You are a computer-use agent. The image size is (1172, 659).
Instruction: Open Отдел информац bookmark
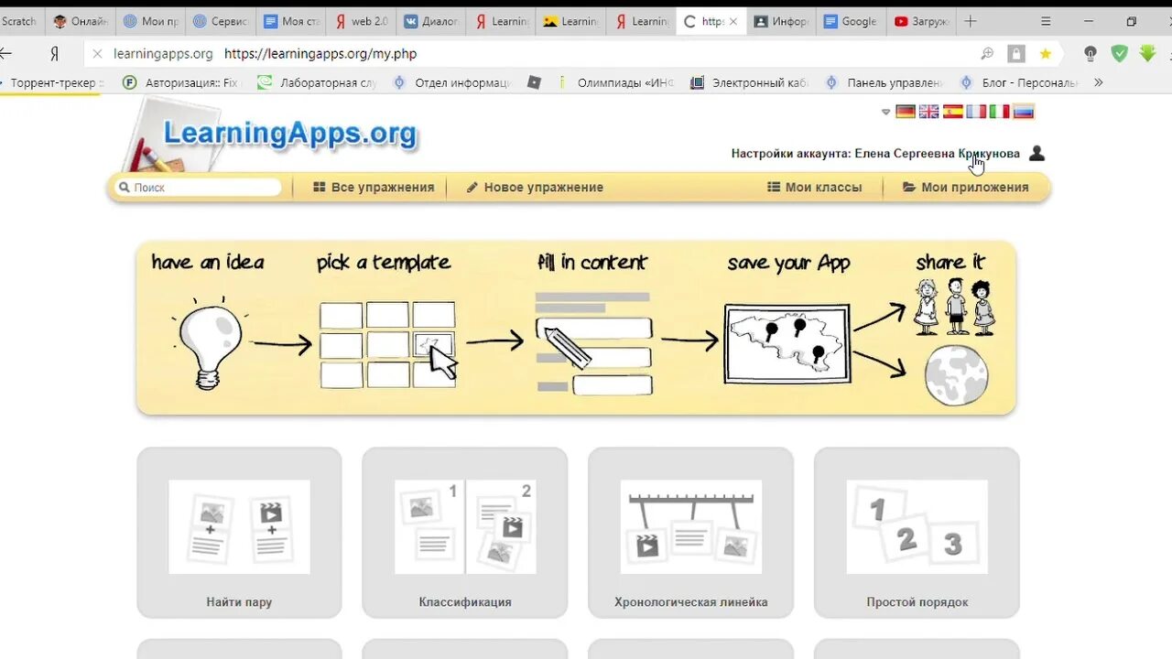coord(451,82)
